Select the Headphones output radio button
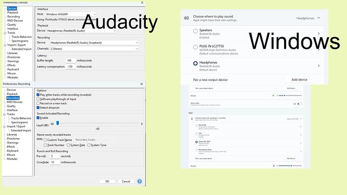Image resolution: width=347 pixels, height=195 pixels. click(195, 63)
